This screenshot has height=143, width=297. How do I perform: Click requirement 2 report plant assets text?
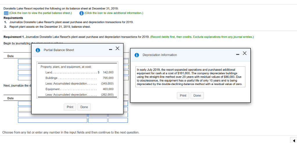click(50, 27)
